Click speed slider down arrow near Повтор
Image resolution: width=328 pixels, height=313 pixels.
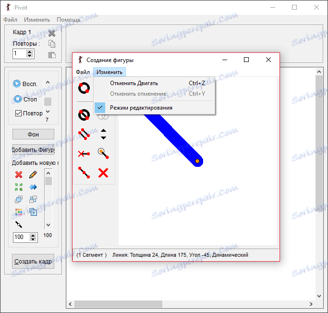[48, 112]
